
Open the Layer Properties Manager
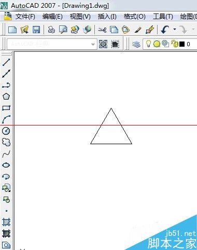point(136,44)
